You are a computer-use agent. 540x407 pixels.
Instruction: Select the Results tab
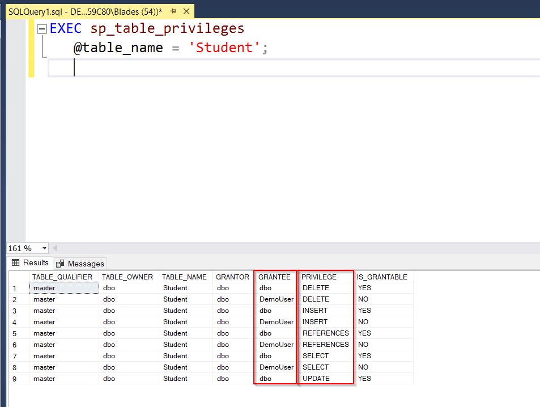pyautogui.click(x=30, y=262)
